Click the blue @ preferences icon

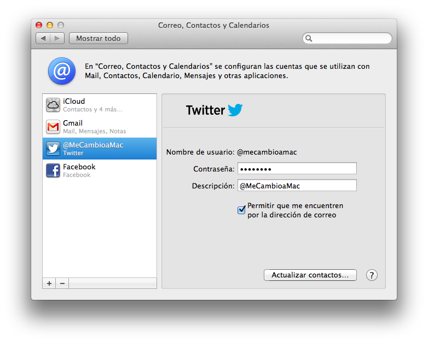[x=62, y=71]
